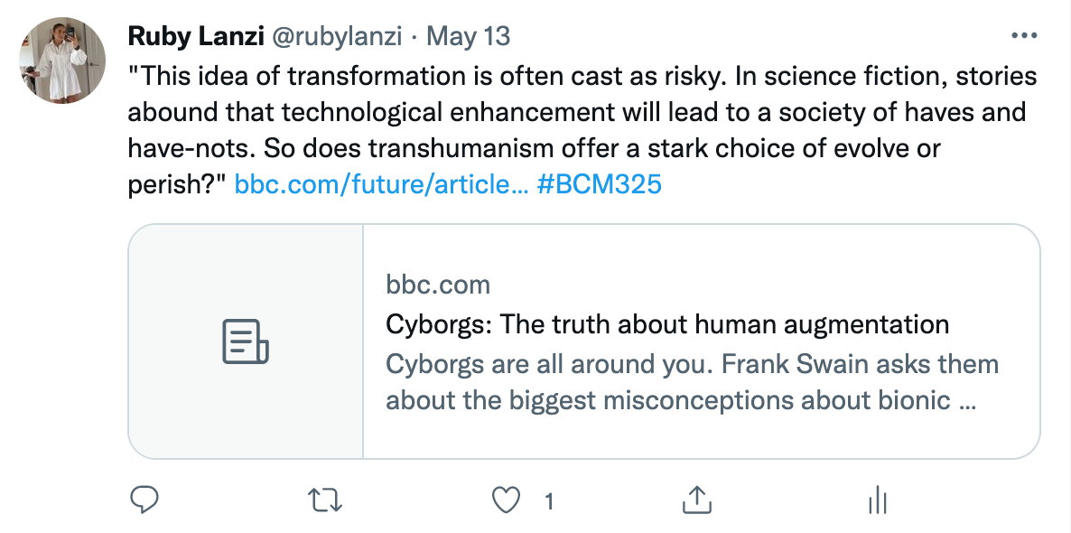Open the tweet's more options menu
Screen dimensions: 1071x533
click(x=1024, y=36)
